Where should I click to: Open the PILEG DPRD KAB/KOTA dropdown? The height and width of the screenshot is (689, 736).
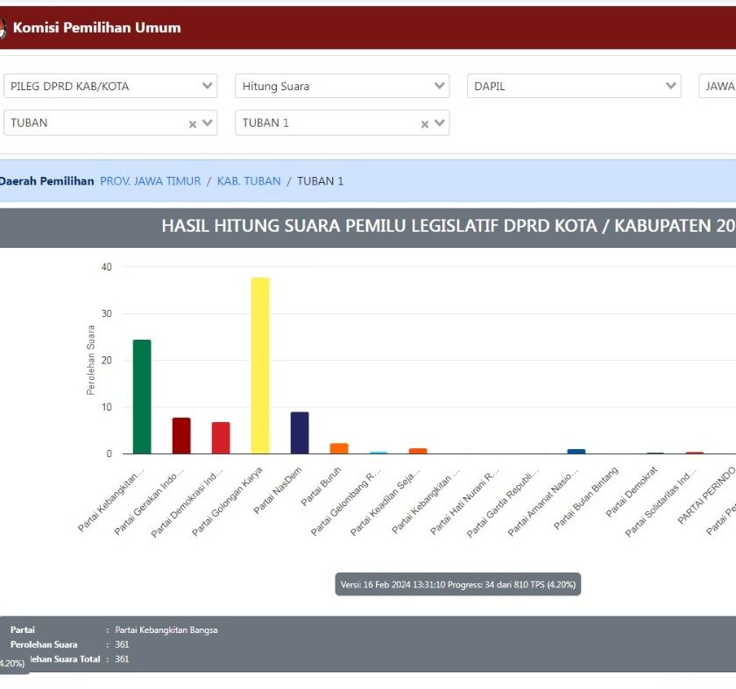tap(110, 86)
